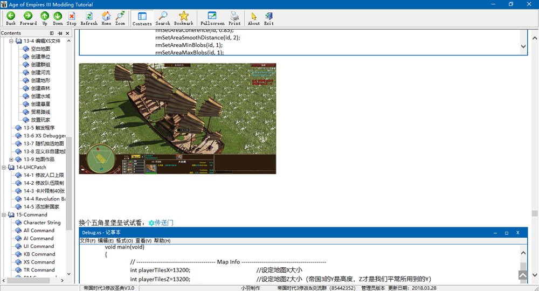Refresh the current help page
539x291 pixels.
click(x=89, y=18)
